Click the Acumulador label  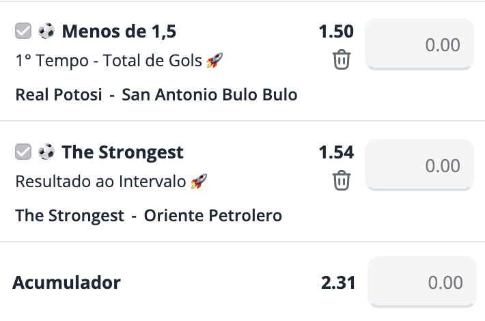(x=66, y=283)
